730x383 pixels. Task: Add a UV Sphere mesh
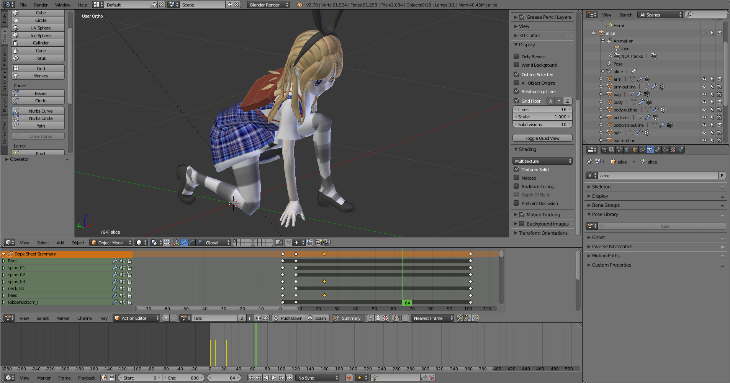pyautogui.click(x=38, y=28)
